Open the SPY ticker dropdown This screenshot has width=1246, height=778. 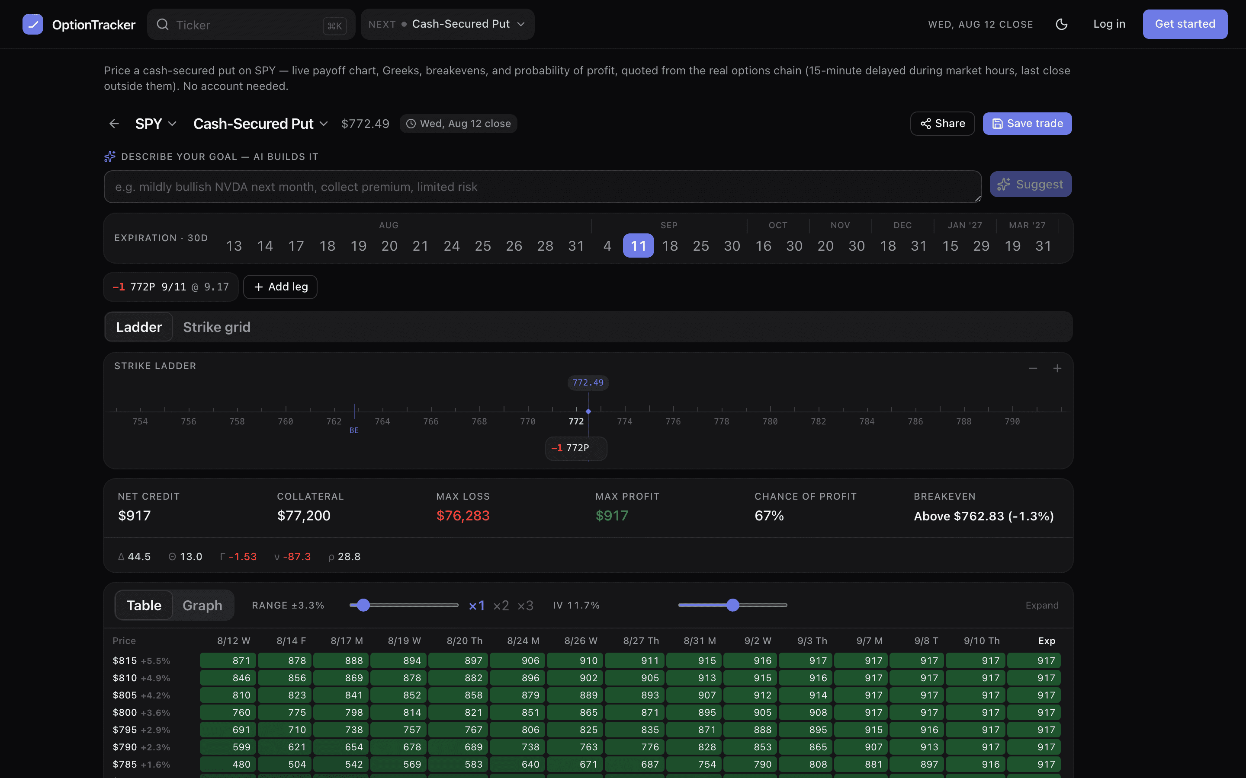pos(155,124)
